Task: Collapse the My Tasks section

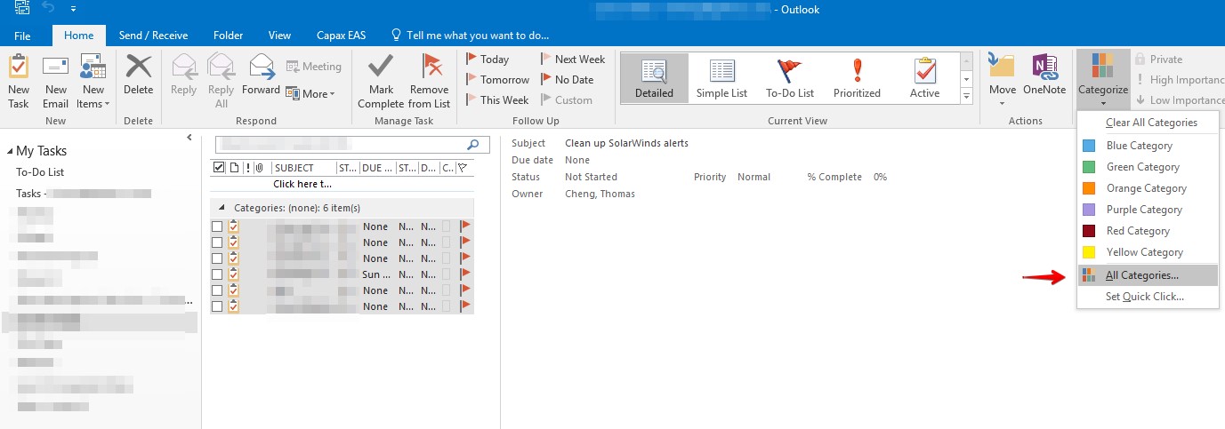Action: click(x=10, y=151)
